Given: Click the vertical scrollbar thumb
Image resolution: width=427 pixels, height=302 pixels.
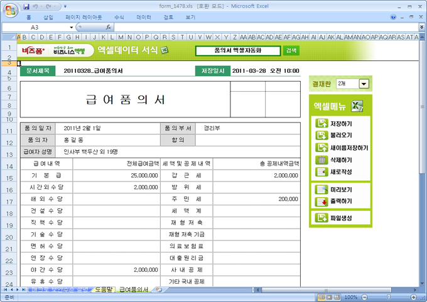Looking at the screenshot, I should [422, 106].
